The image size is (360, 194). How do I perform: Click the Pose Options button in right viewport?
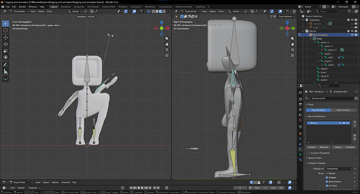[x=286, y=17]
